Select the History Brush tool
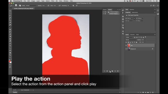This screenshot has width=168, height=94. (10, 32)
